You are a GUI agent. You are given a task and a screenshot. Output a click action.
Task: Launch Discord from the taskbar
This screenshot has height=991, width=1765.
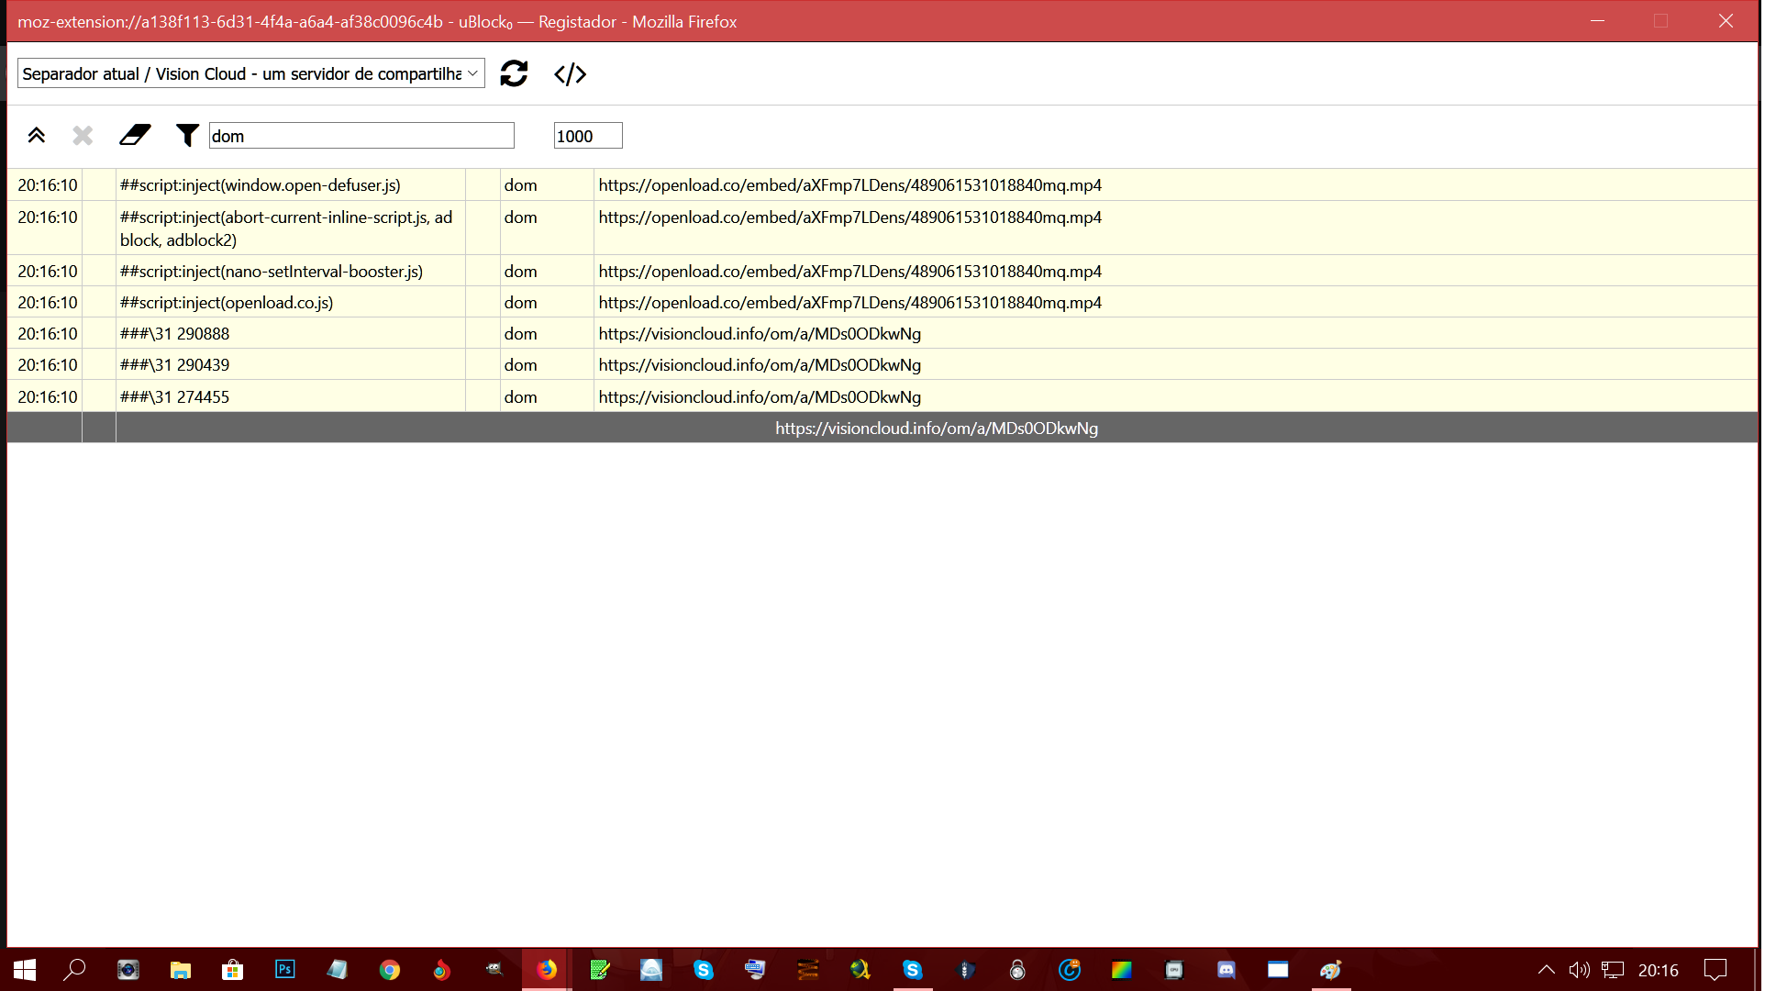[1227, 970]
